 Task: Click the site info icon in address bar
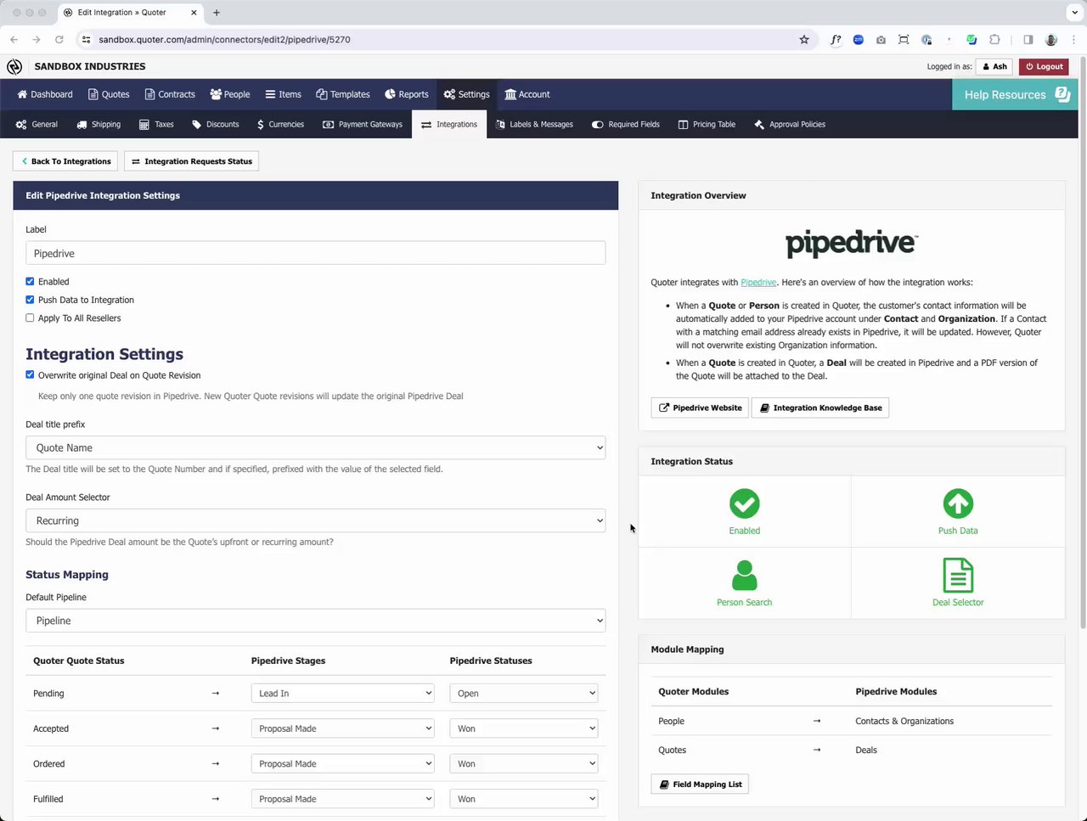coord(86,39)
